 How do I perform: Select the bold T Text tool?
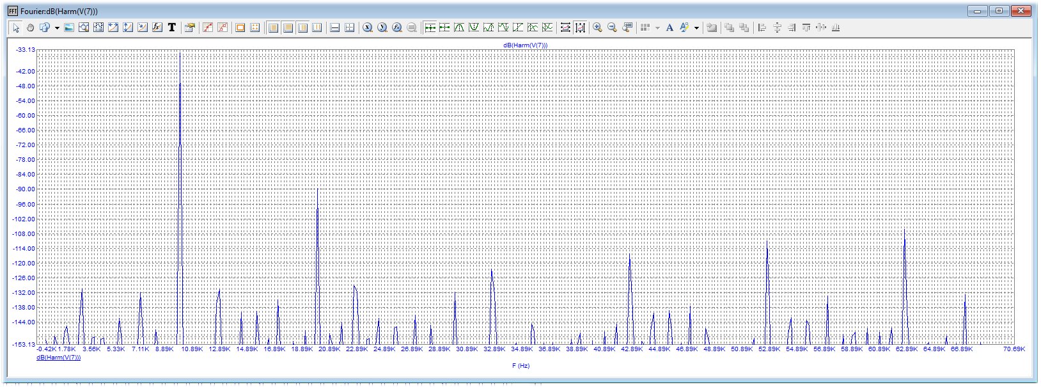pos(171,28)
